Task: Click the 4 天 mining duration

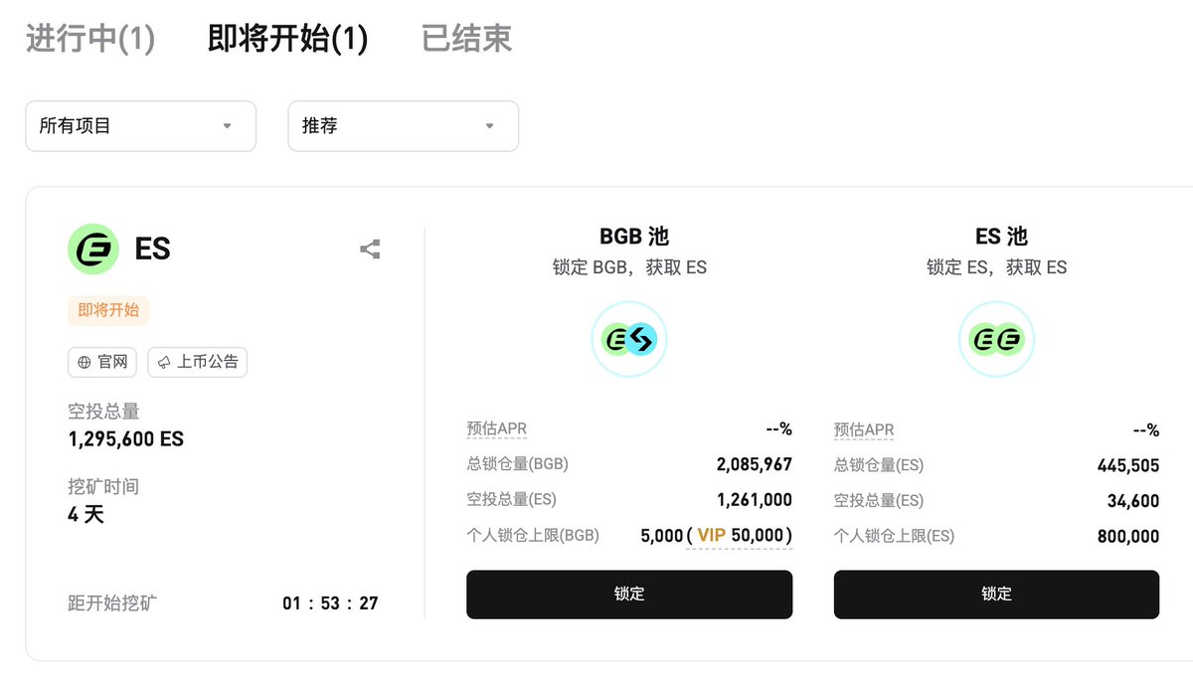Action: click(x=85, y=514)
